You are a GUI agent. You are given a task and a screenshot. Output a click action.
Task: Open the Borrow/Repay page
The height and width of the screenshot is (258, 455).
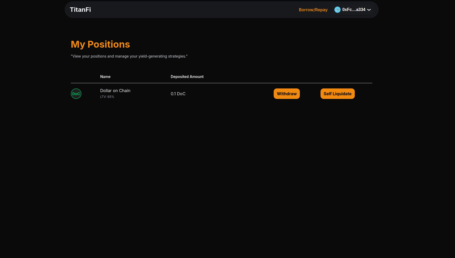point(313,10)
